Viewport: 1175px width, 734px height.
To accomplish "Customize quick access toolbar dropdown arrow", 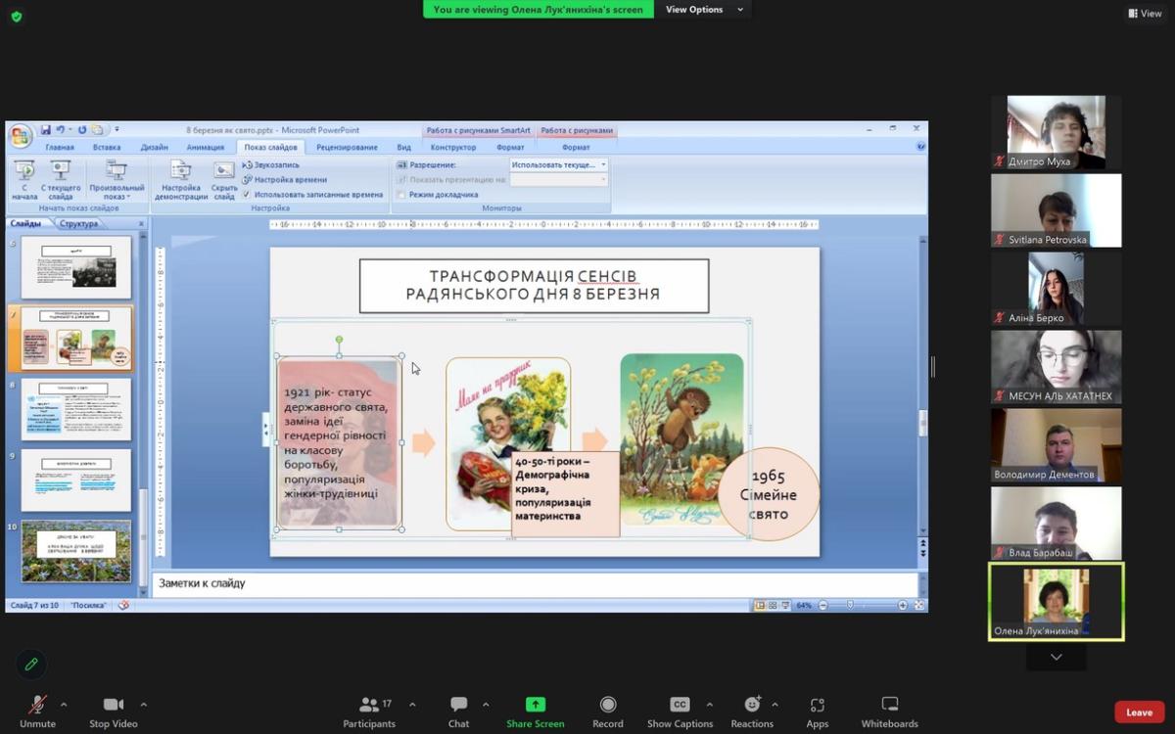I will pyautogui.click(x=117, y=129).
